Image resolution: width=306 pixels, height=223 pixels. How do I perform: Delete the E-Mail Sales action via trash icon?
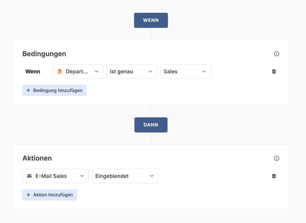(x=274, y=176)
